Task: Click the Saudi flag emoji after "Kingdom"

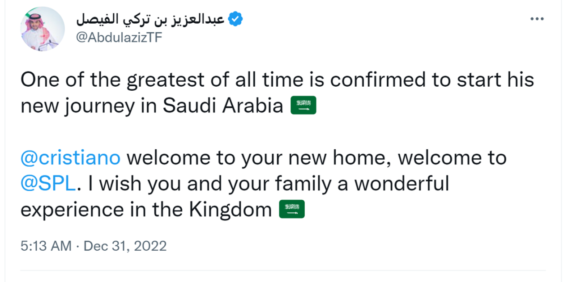Action: pos(292,210)
